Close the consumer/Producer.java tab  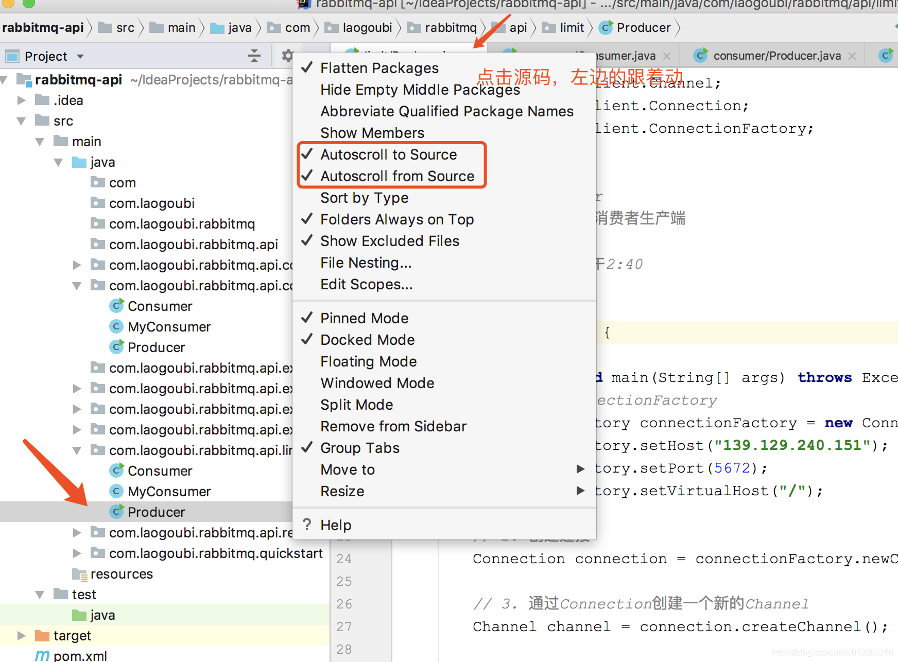click(853, 56)
